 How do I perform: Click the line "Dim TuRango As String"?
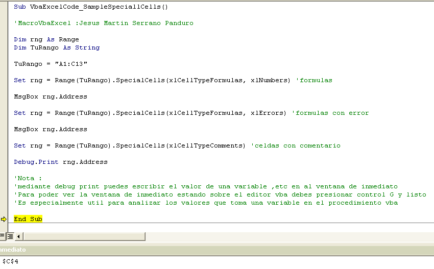coord(57,47)
